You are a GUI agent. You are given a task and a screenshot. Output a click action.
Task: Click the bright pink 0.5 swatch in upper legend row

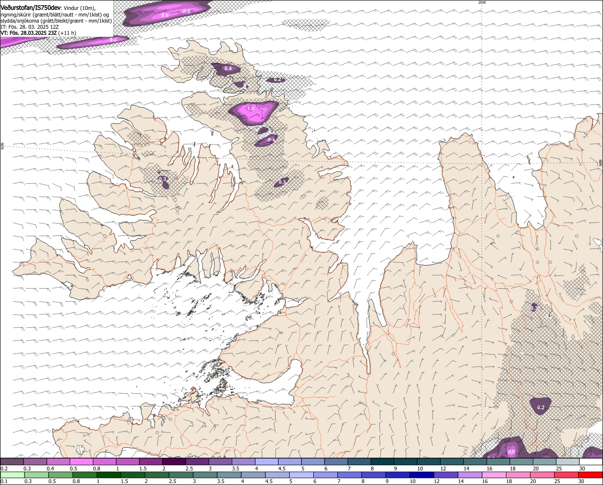pyautogui.click(x=81, y=462)
